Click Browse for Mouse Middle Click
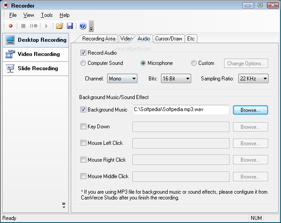 250,177
